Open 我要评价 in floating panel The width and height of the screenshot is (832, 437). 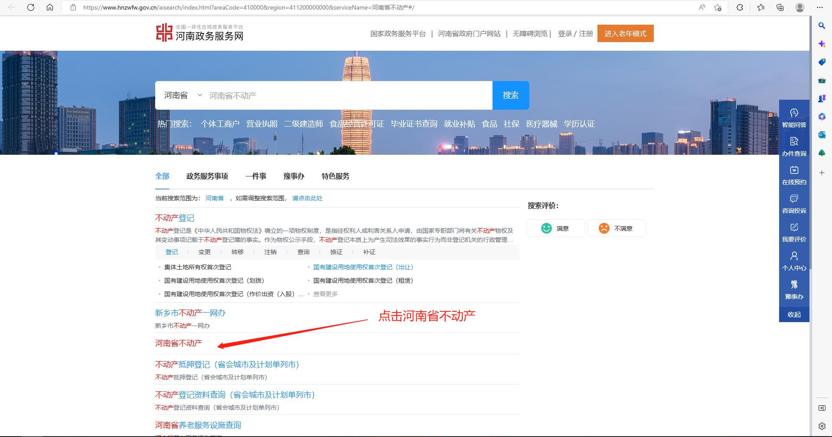[x=794, y=232]
